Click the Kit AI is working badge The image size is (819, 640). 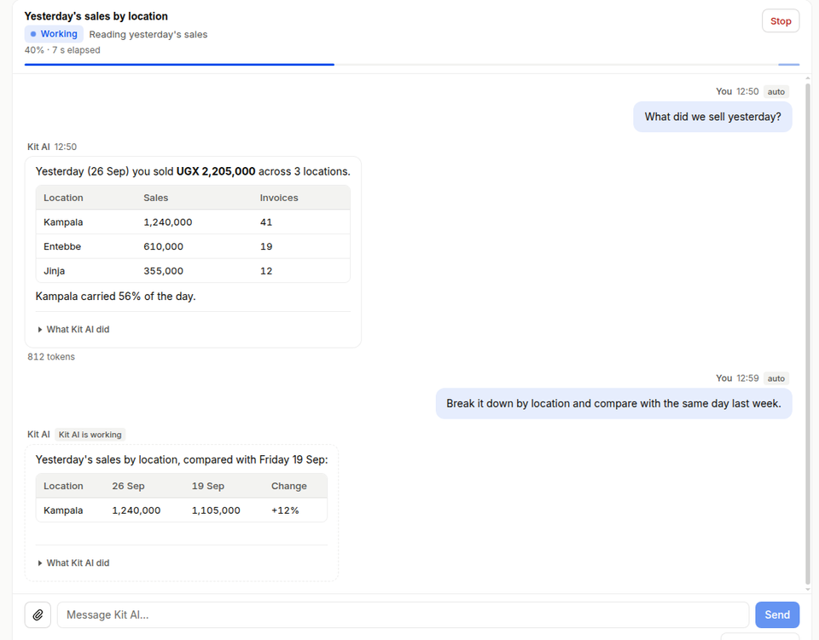pyautogui.click(x=90, y=435)
